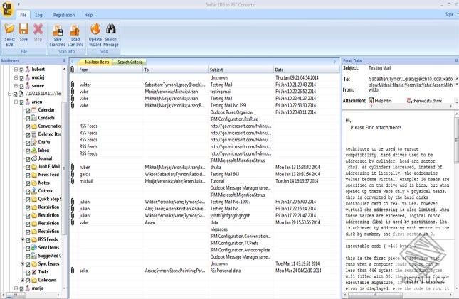
Task: Uncheck the arsen mailbox checkbox
Action: coord(21,102)
